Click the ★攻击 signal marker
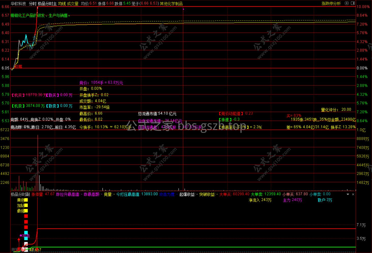This screenshot has height=253, width=372. point(25,236)
